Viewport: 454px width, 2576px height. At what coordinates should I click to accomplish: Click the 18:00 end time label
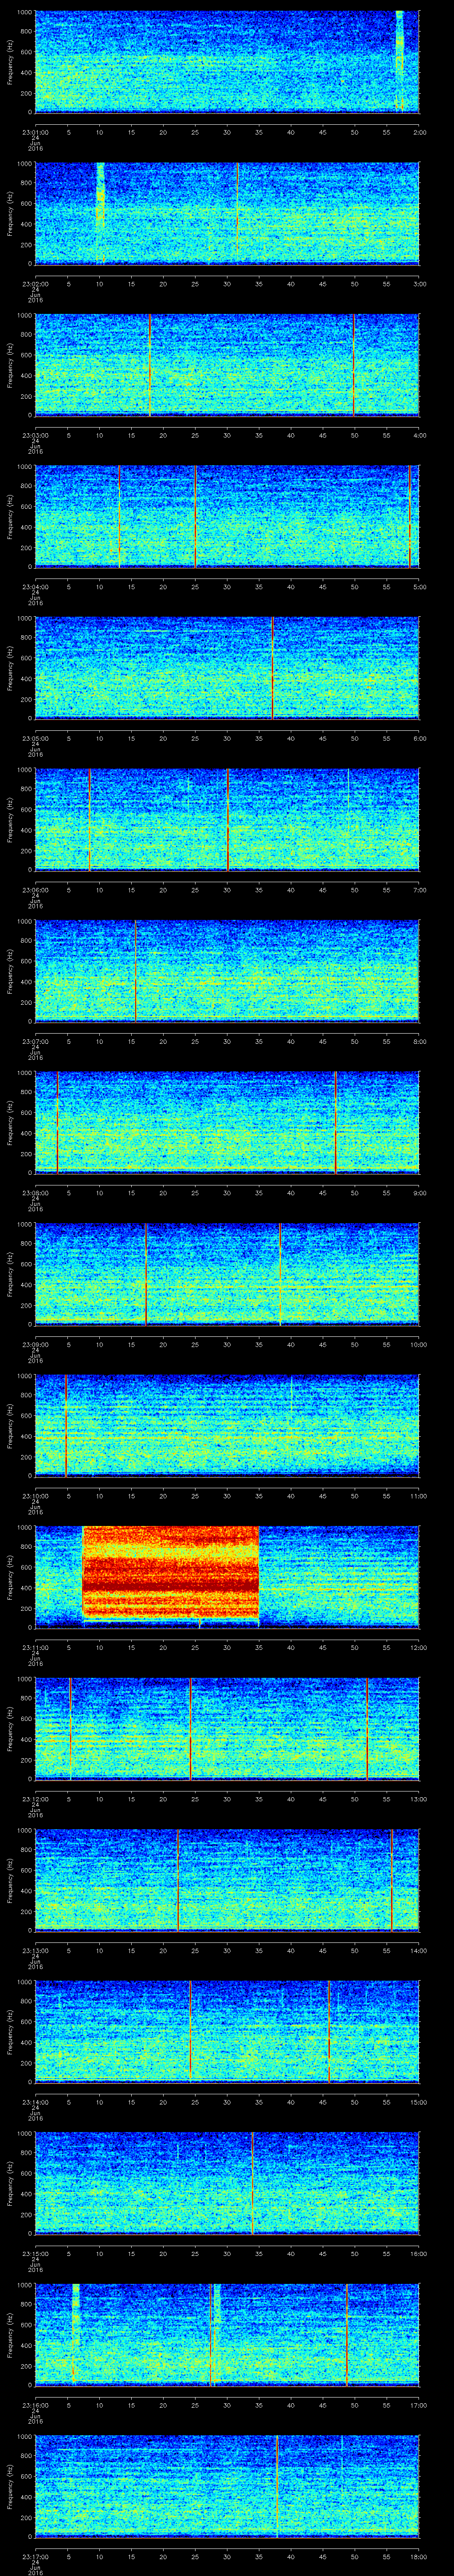click(418, 2556)
